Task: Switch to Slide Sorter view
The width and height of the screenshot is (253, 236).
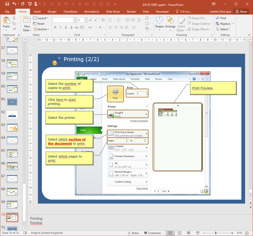Action: coord(179,233)
